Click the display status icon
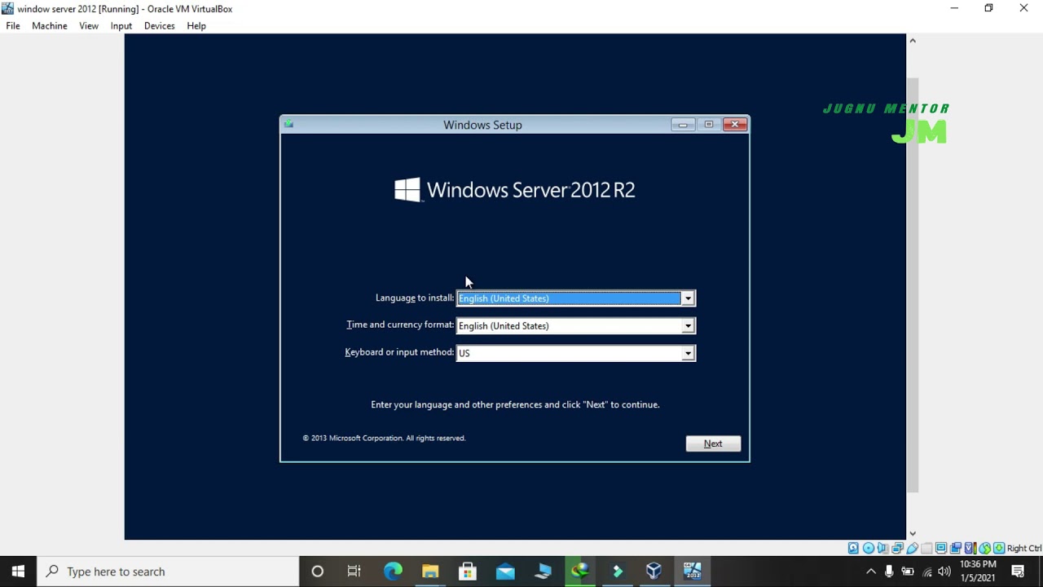The image size is (1043, 587). (x=941, y=548)
